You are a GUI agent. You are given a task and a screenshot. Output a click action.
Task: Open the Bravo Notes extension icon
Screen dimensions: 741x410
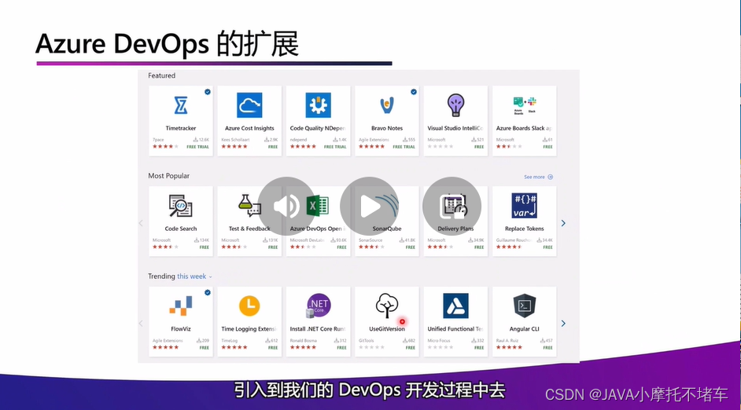[387, 105]
